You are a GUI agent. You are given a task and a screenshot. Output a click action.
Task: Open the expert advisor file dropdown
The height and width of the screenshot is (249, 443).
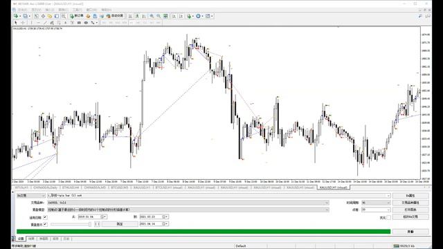coord(219,195)
